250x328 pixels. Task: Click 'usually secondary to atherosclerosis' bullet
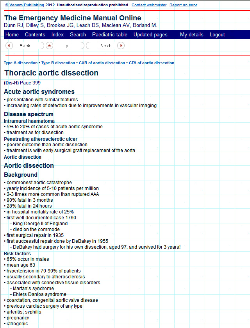44,276
